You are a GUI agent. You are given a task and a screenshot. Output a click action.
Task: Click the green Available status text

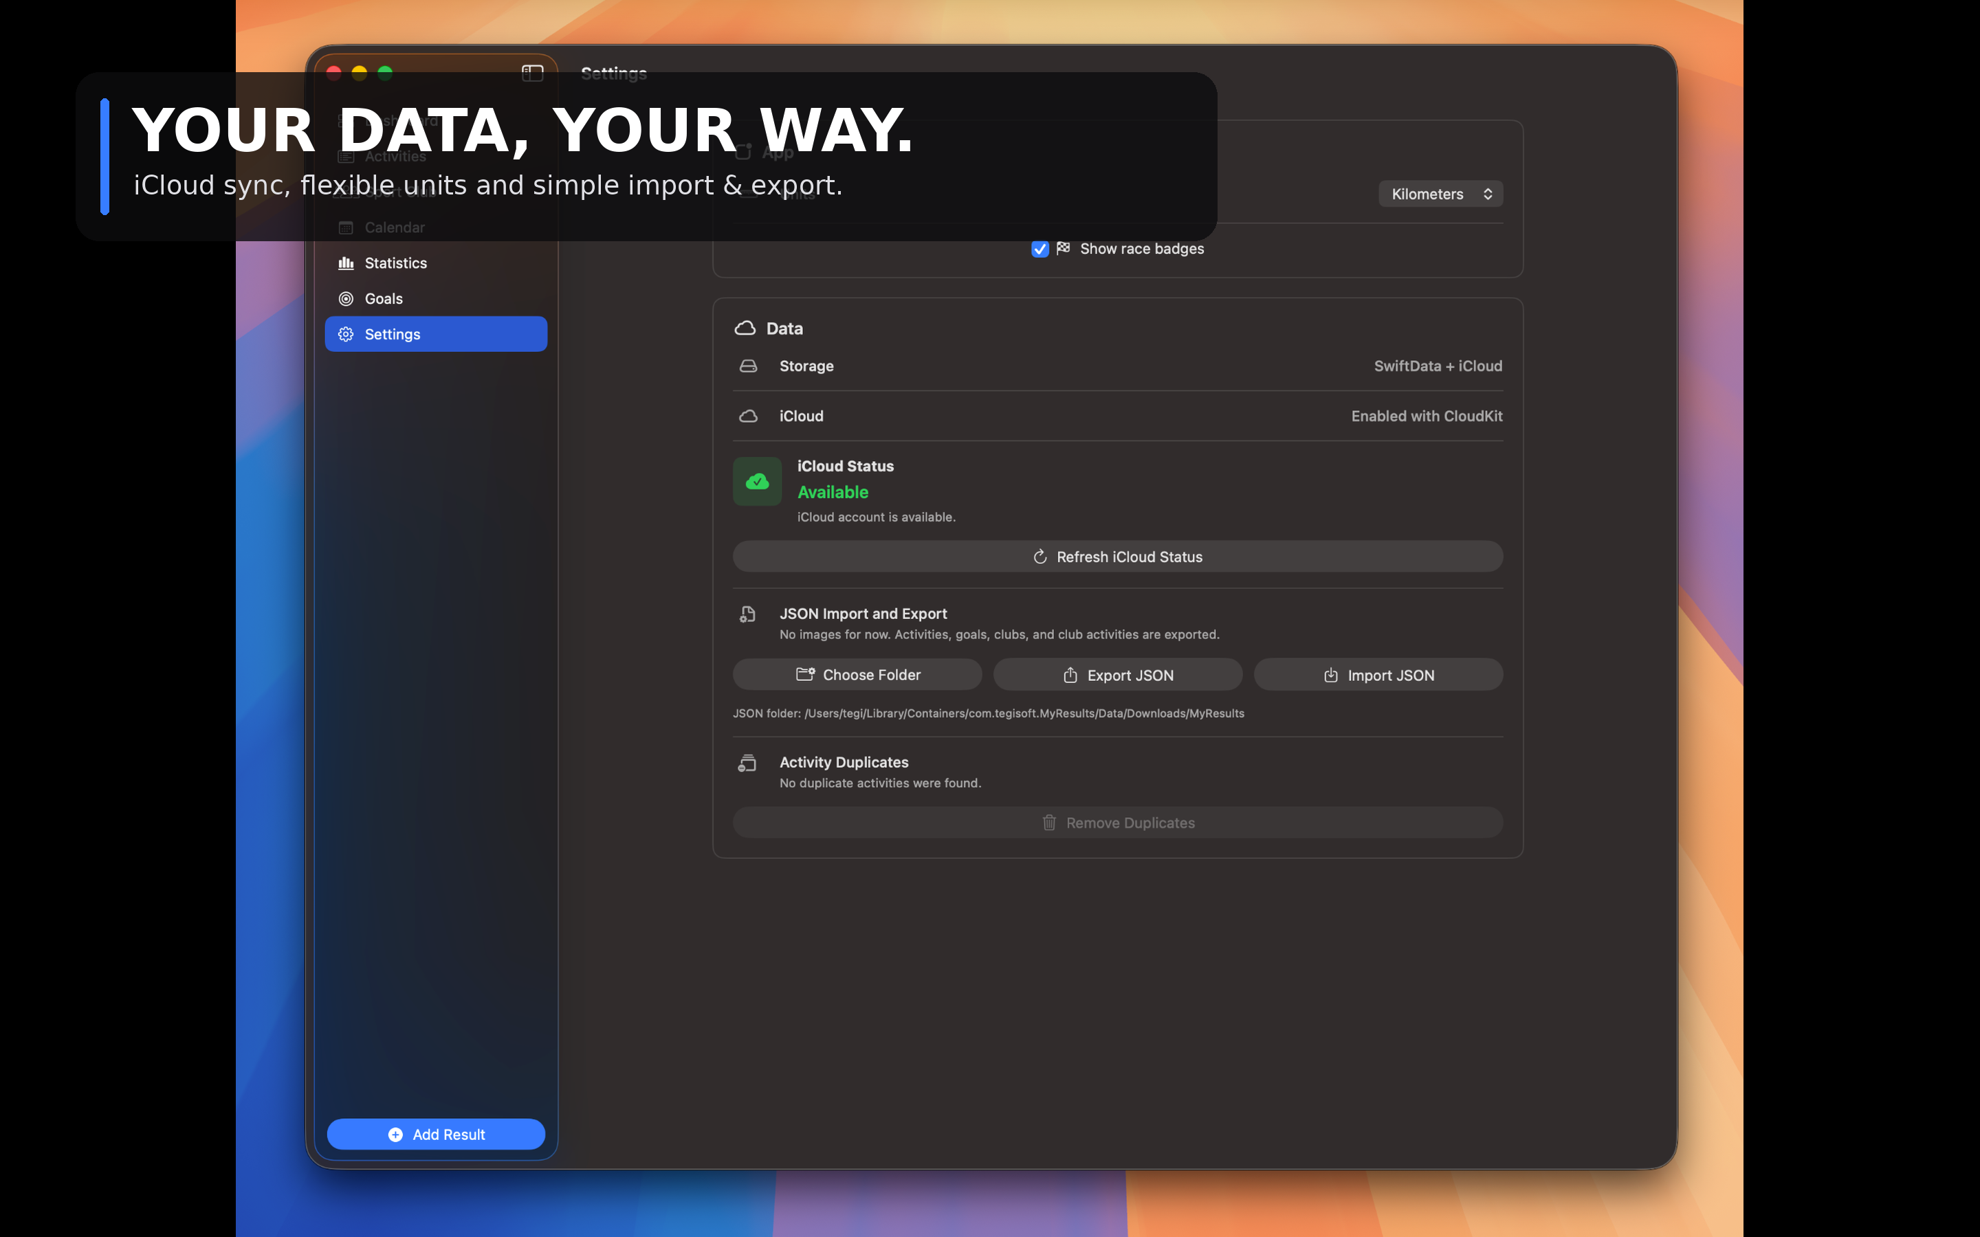pyautogui.click(x=833, y=493)
